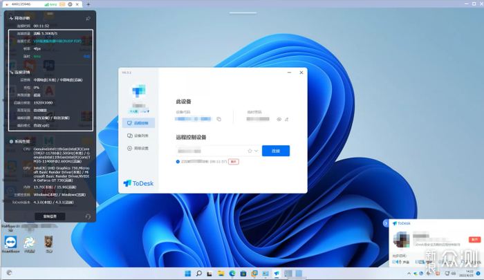Click the grey round icon in session tab
The height and width of the screenshot is (280, 484).
tap(70, 4)
